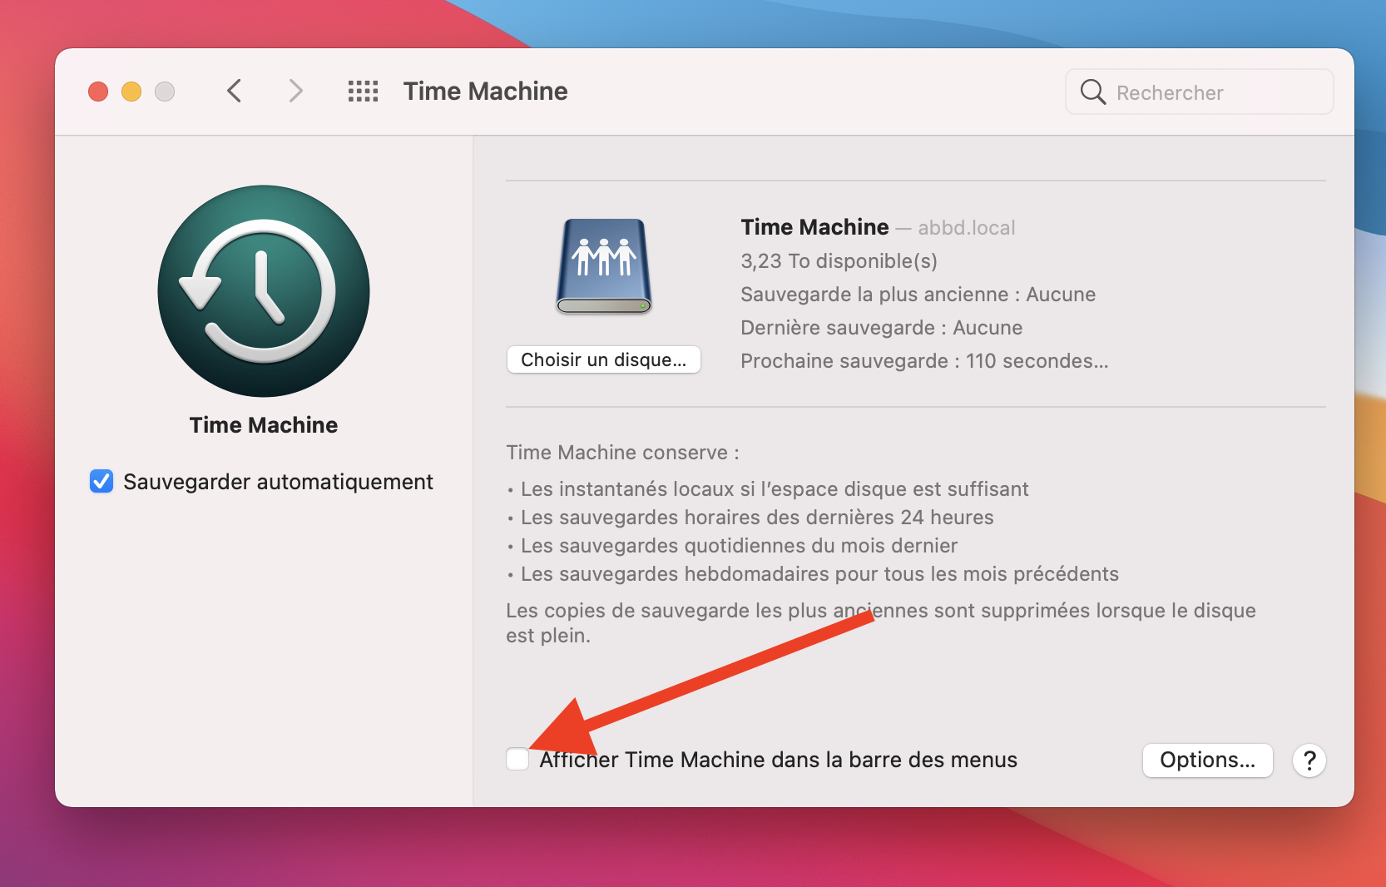Click the Dernière sauvegarde status line
The width and height of the screenshot is (1386, 887).
click(x=881, y=327)
